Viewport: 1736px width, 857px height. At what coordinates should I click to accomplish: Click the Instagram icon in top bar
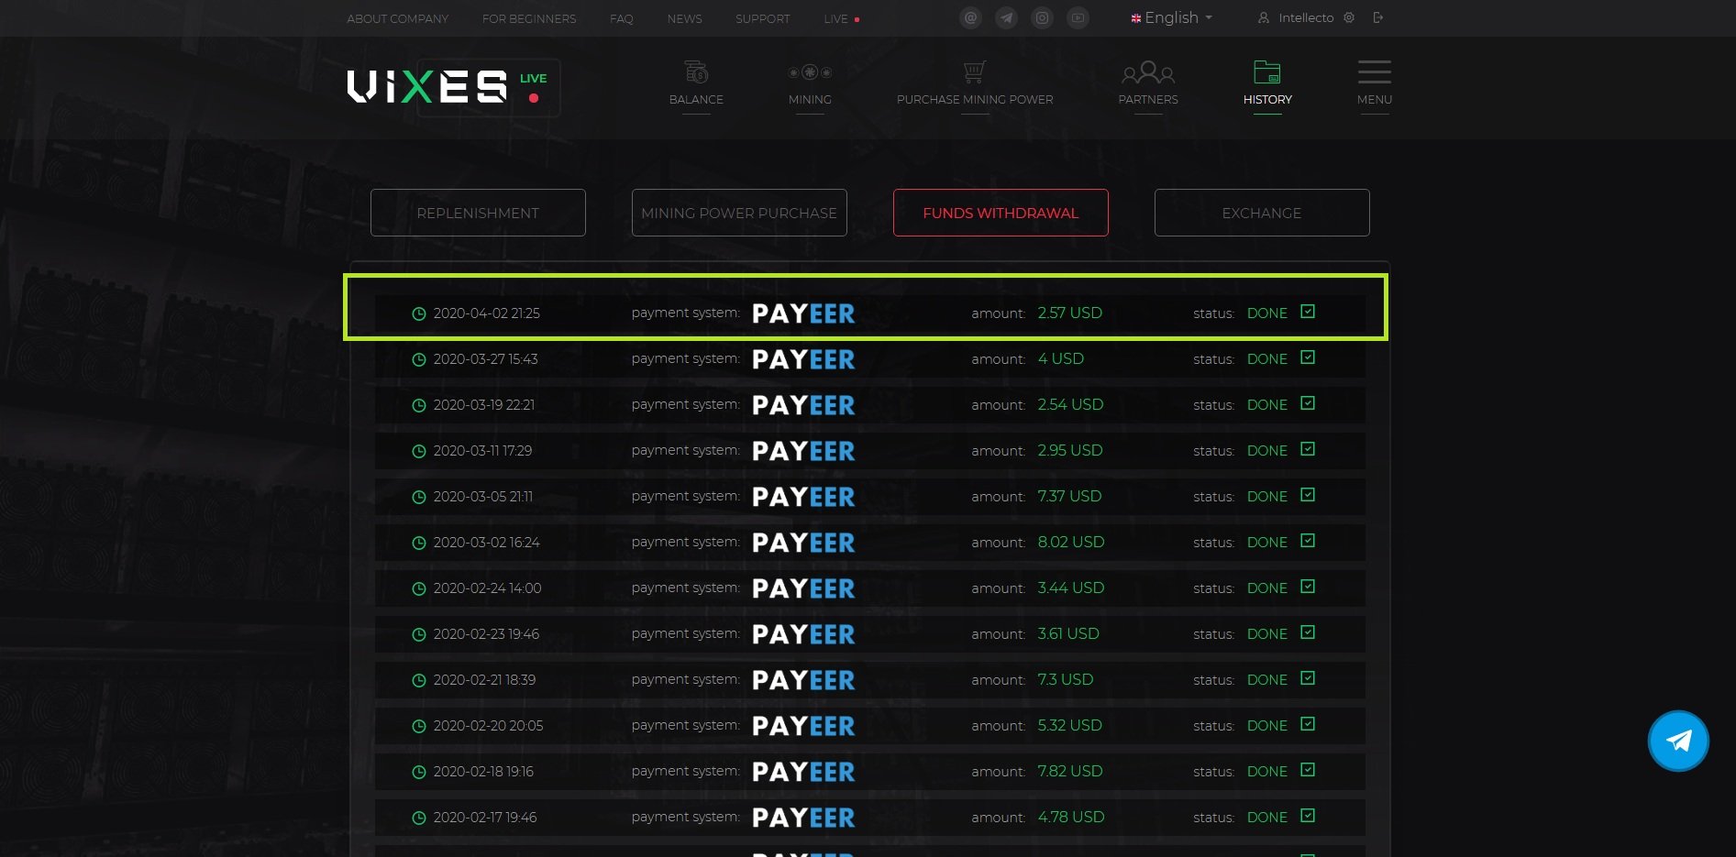click(1043, 17)
